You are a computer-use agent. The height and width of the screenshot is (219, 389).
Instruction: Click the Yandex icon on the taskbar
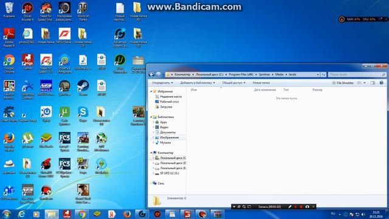[112, 214]
